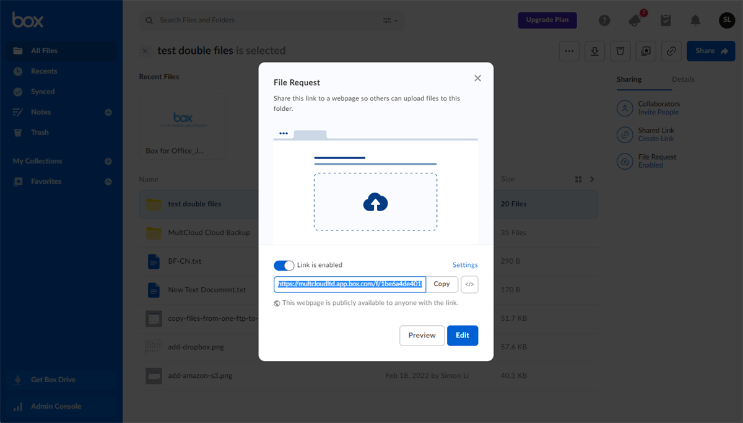The image size is (743, 423).
Task: Click the file request URL field
Action: click(350, 284)
